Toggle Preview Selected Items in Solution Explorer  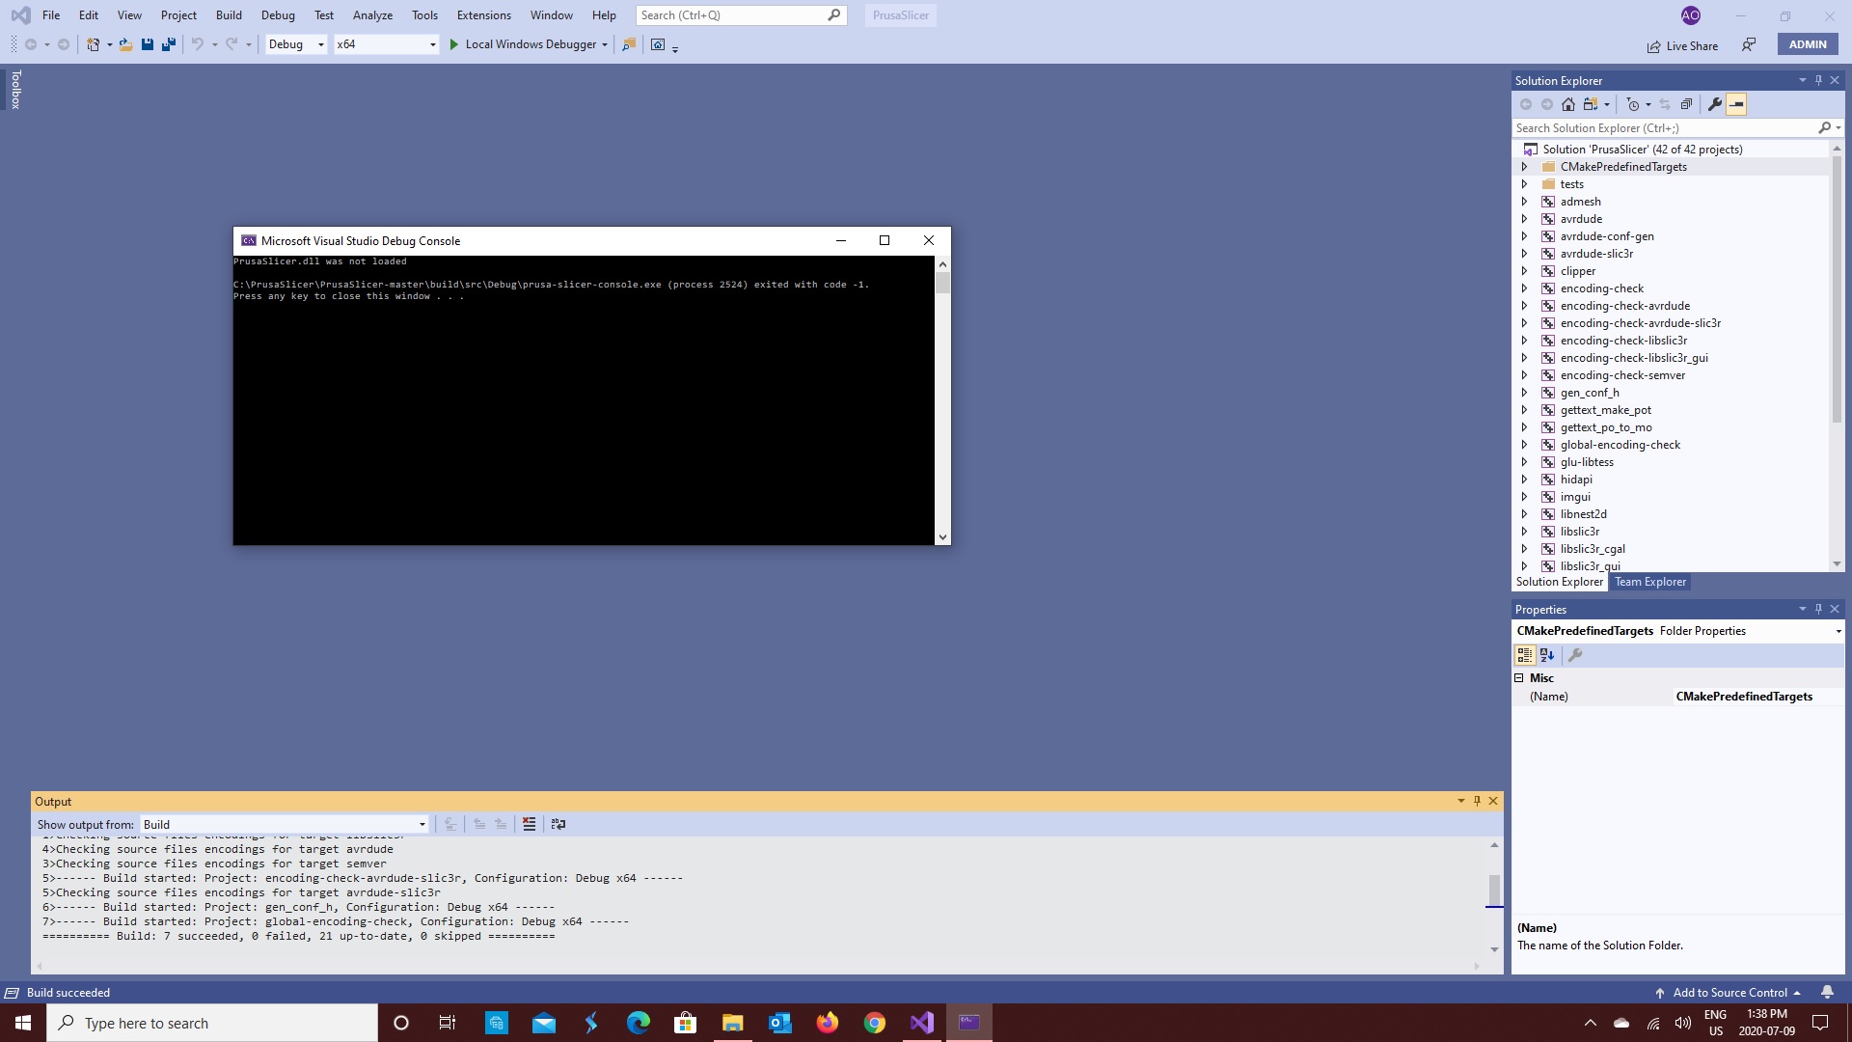pyautogui.click(x=1736, y=104)
